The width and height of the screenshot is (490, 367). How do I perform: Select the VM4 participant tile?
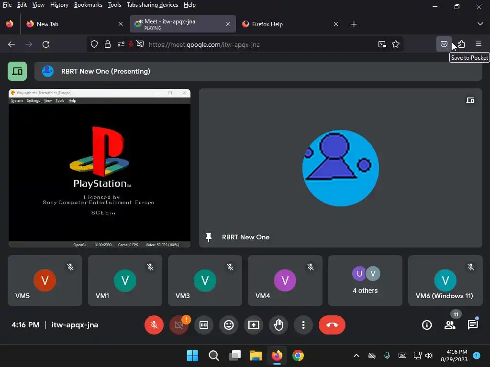point(285,280)
